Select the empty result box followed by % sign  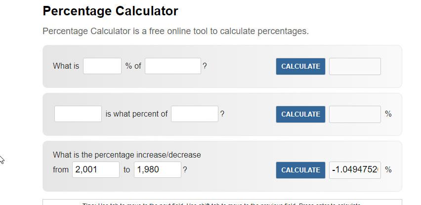click(355, 114)
